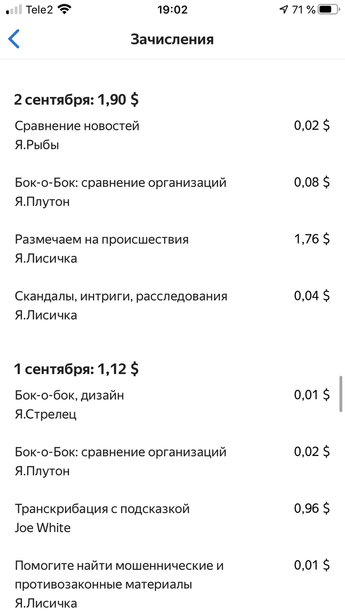Open the Сравнение новостей earning entry
This screenshot has height=614, width=345.
pyautogui.click(x=77, y=125)
